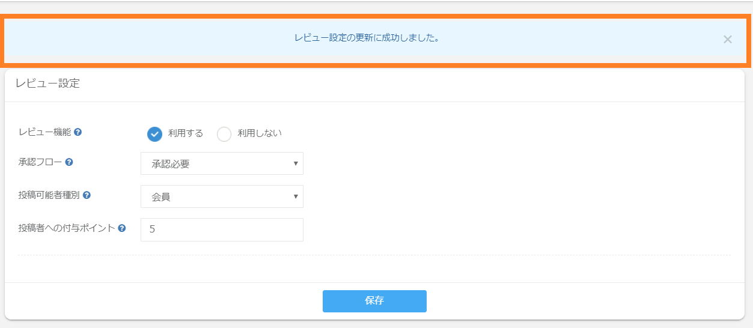Viewport: 753px width, 328px height.
Task: Click the help icon beside レビュー機能
Action: click(x=78, y=132)
